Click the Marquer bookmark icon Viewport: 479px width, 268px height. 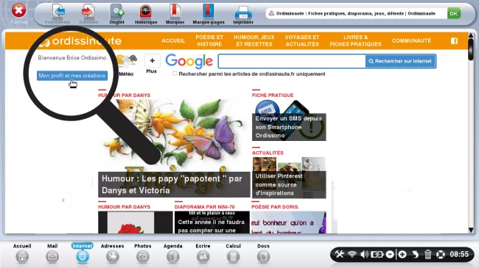175,11
